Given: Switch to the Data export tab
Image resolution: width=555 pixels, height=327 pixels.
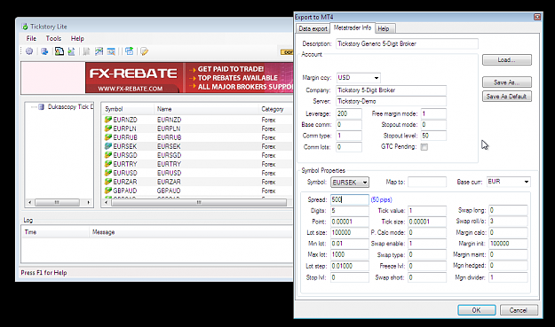Looking at the screenshot, I should click(313, 28).
